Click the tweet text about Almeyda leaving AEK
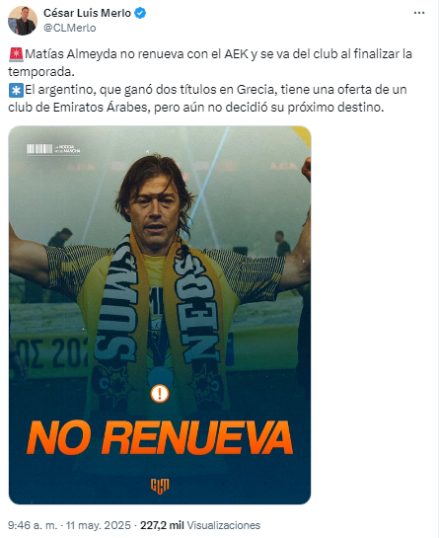Viewport: 439px width, 538px height. (210, 63)
